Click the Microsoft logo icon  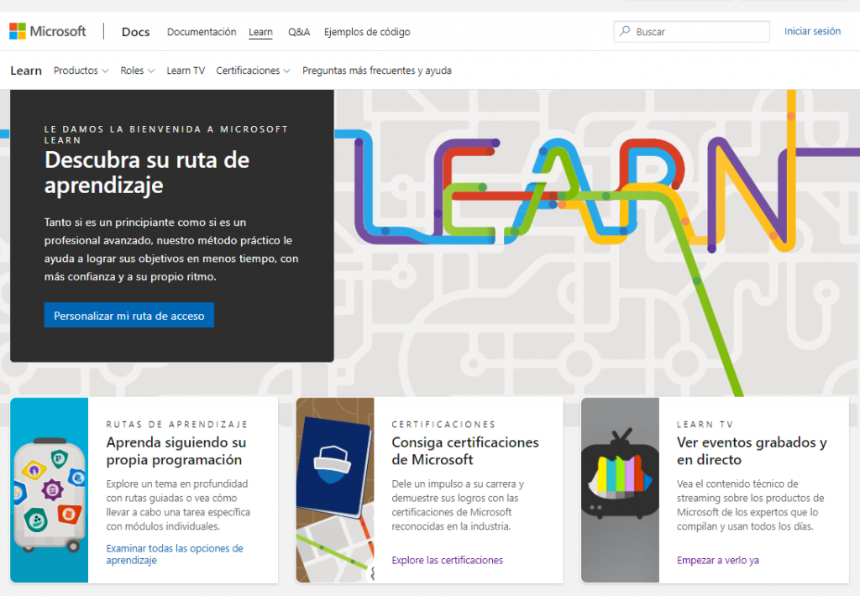[x=17, y=31]
